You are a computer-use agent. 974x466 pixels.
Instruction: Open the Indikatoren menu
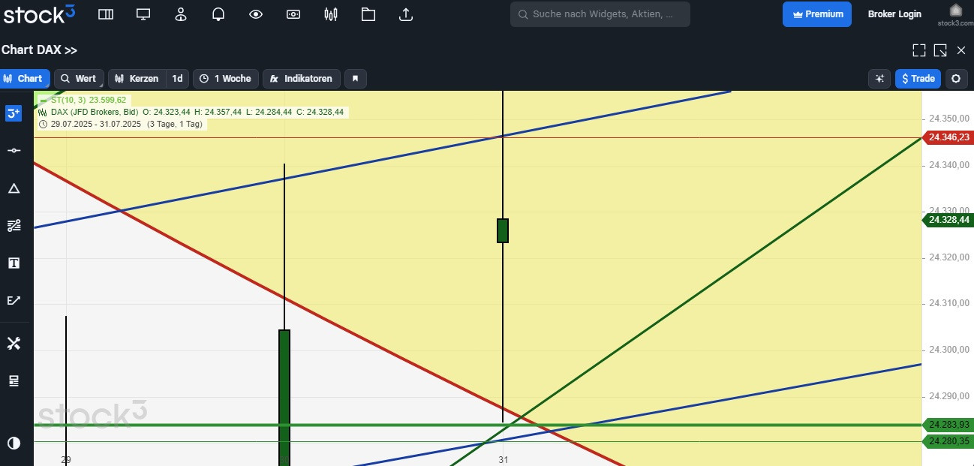point(301,79)
